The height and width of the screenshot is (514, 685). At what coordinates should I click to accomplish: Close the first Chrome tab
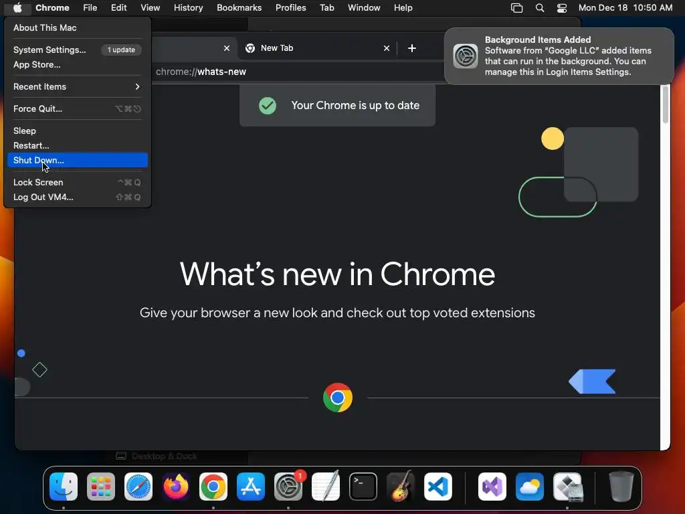point(227,48)
